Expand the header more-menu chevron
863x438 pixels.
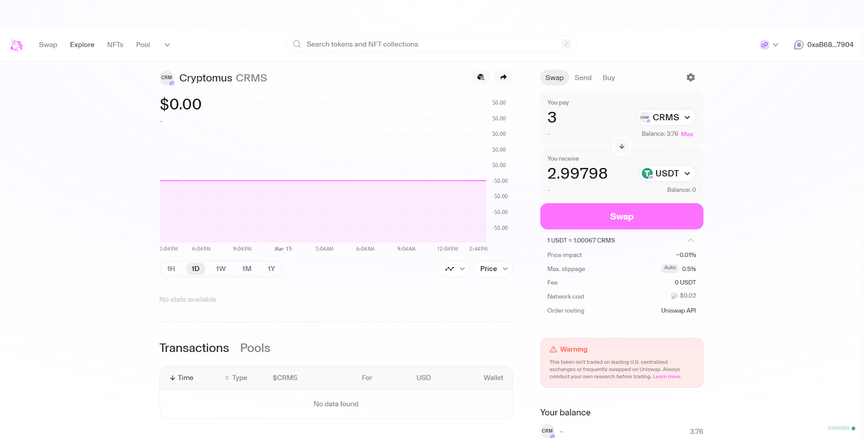point(167,45)
